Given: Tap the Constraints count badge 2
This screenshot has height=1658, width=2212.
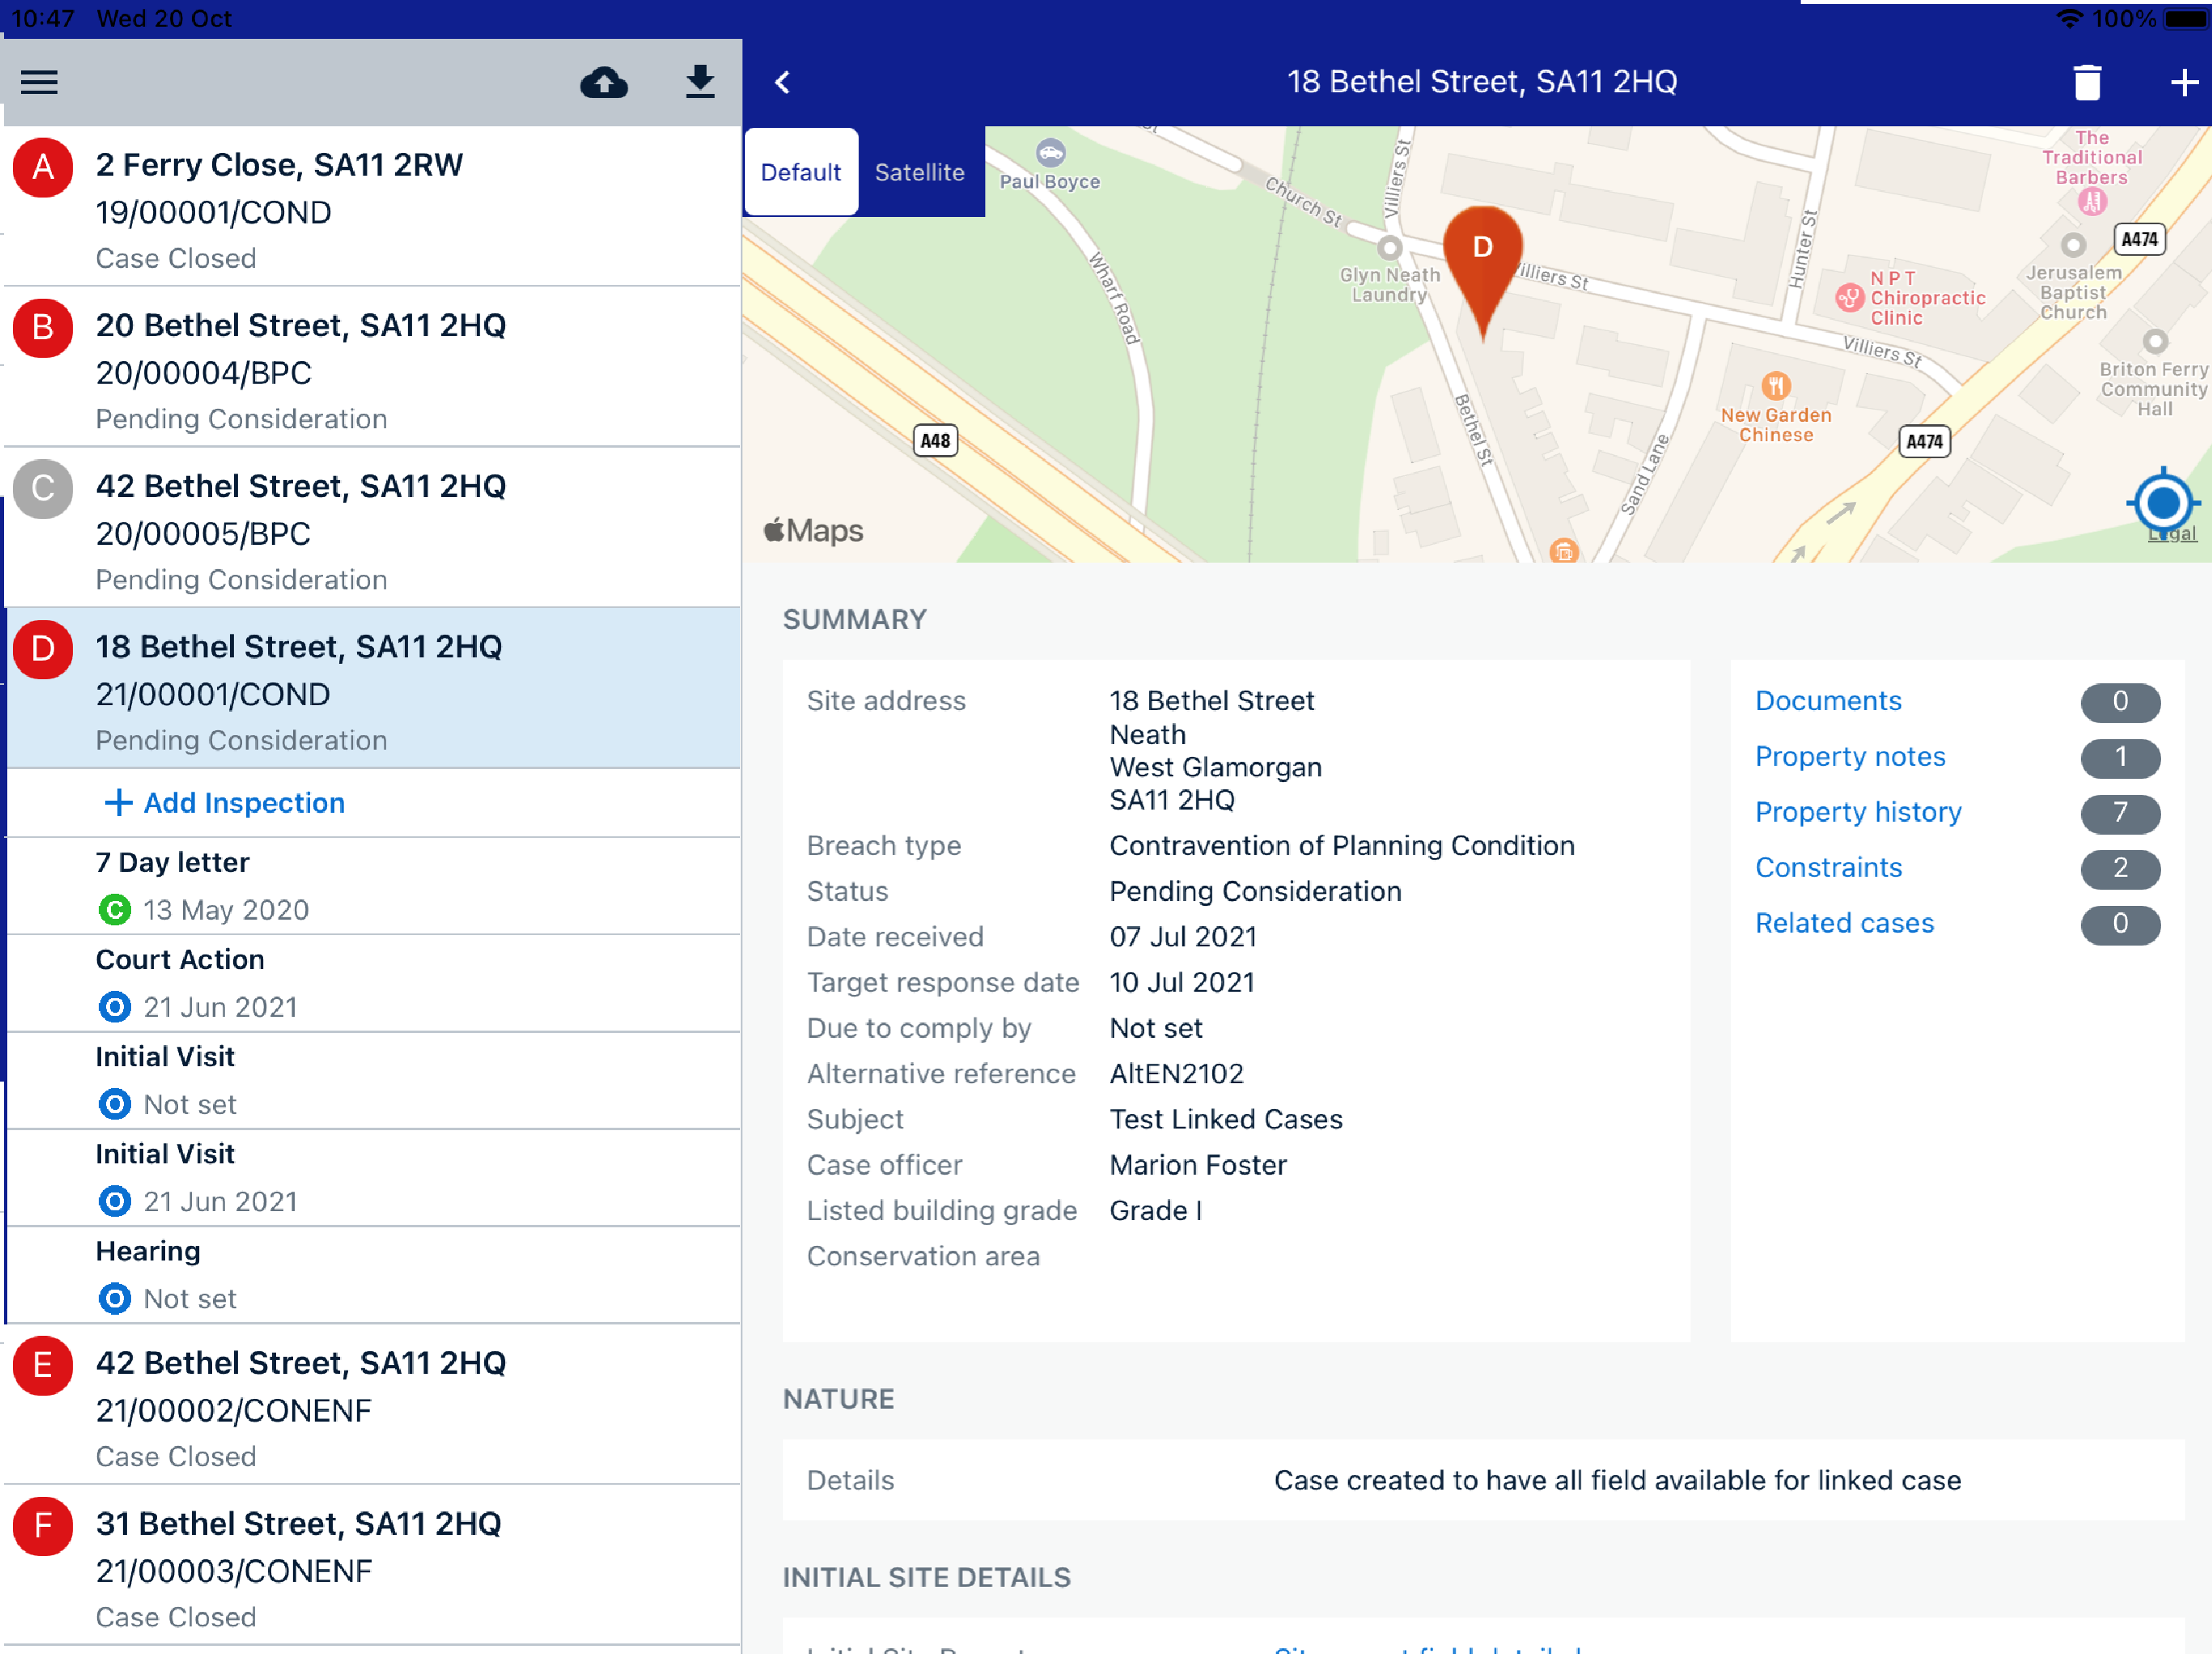Looking at the screenshot, I should coord(2120,869).
